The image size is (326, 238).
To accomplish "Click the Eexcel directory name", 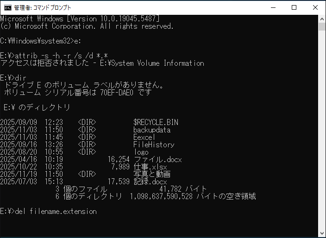I will coord(144,137).
